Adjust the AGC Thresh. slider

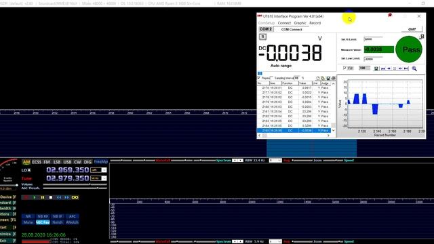[75, 188]
